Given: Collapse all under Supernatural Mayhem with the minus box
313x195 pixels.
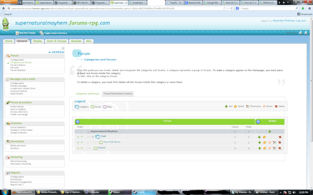Looking at the screenshot, I should pos(87,132).
